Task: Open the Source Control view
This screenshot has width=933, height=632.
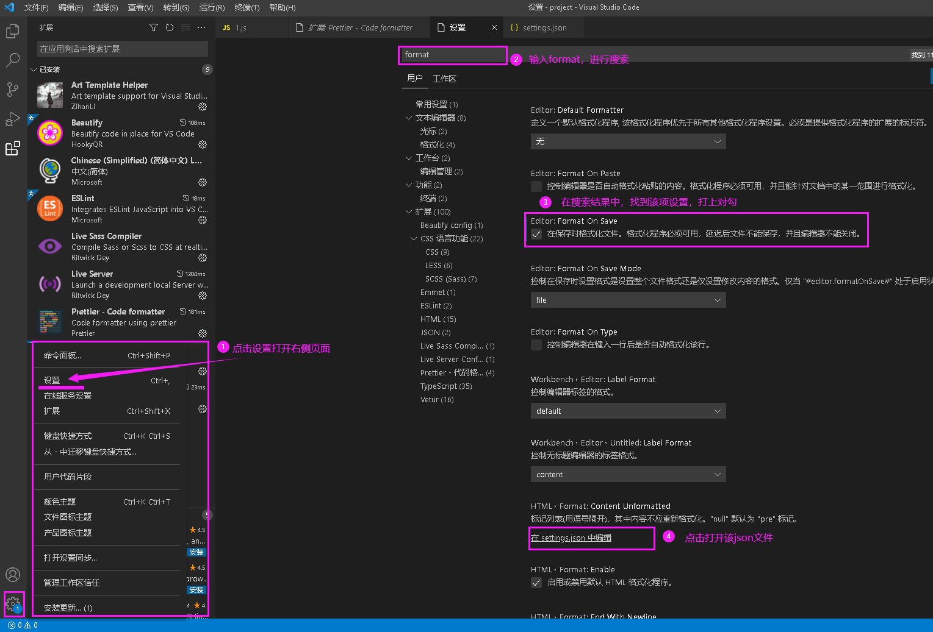Action: click(12, 90)
